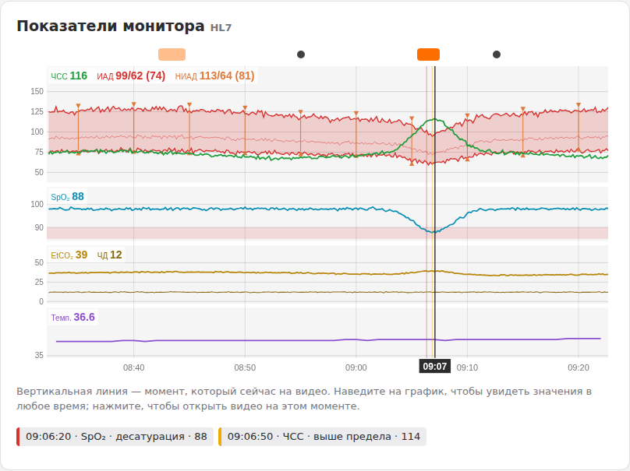Image resolution: width=630 pixels, height=471 pixels.
Task: Click the SpO₂ 88 readout
Action: click(x=68, y=197)
